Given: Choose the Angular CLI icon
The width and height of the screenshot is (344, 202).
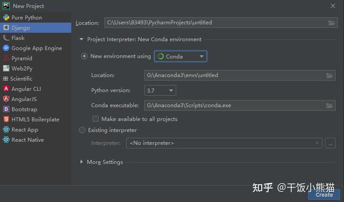Looking at the screenshot, I should pos(6,89).
